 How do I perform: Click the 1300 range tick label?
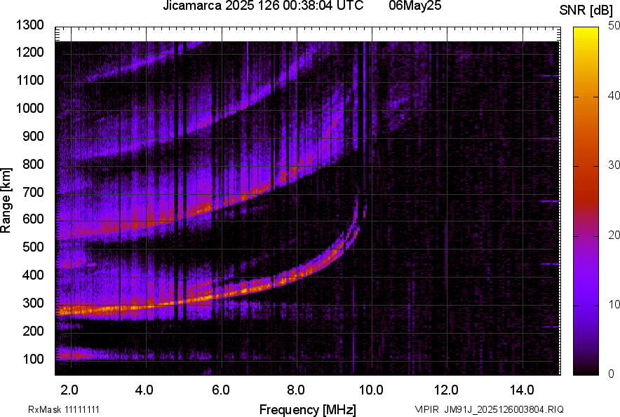click(29, 25)
